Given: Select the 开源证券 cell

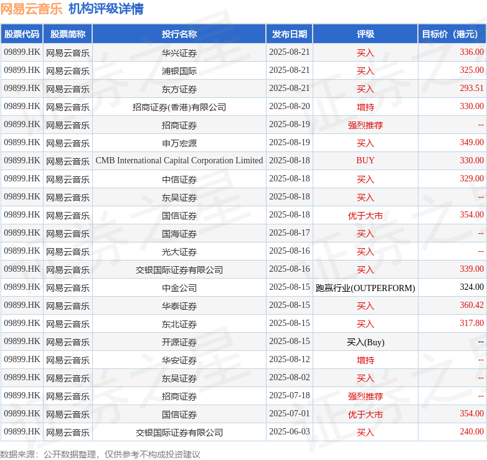Looking at the screenshot, I should point(179,342).
